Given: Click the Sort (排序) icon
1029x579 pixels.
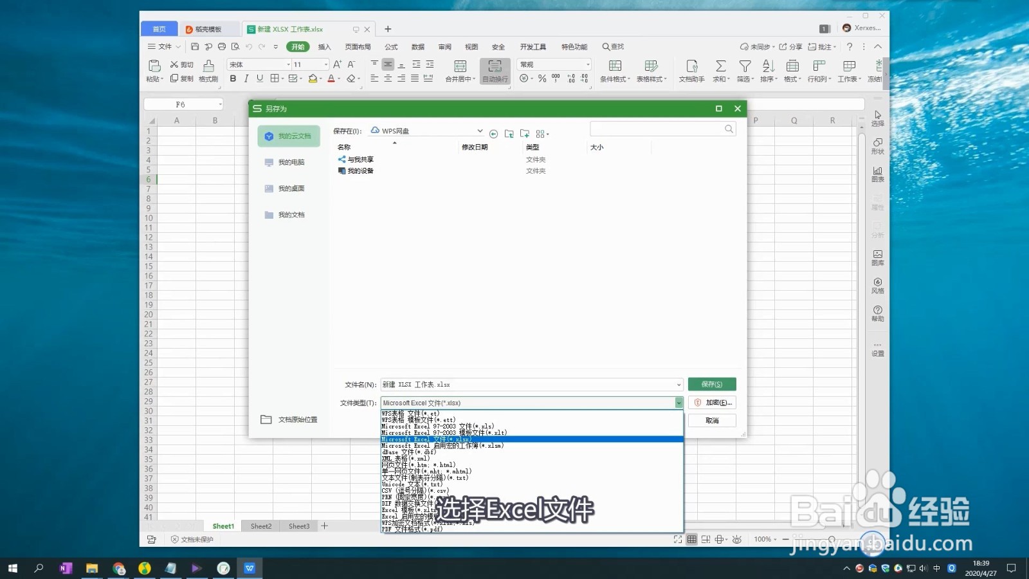Looking at the screenshot, I should click(769, 66).
